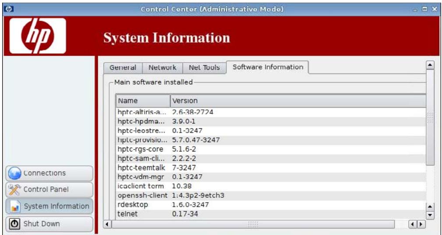Open the Connections section
Image resolution: width=442 pixels, height=235 pixels.
pyautogui.click(x=50, y=173)
